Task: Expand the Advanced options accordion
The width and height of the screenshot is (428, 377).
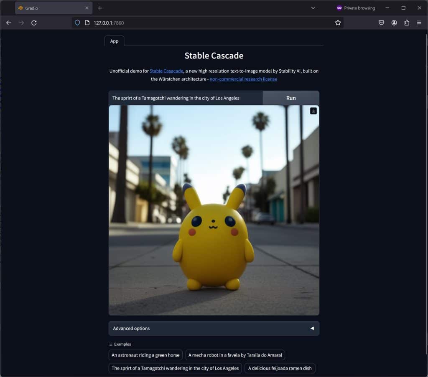Action: coord(214,329)
